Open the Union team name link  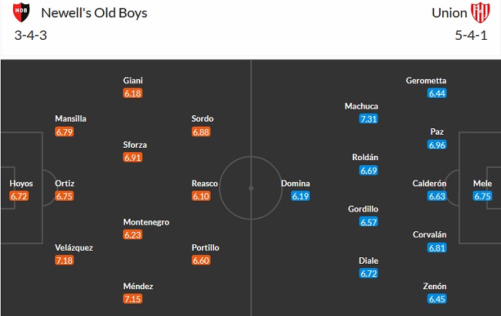449,12
